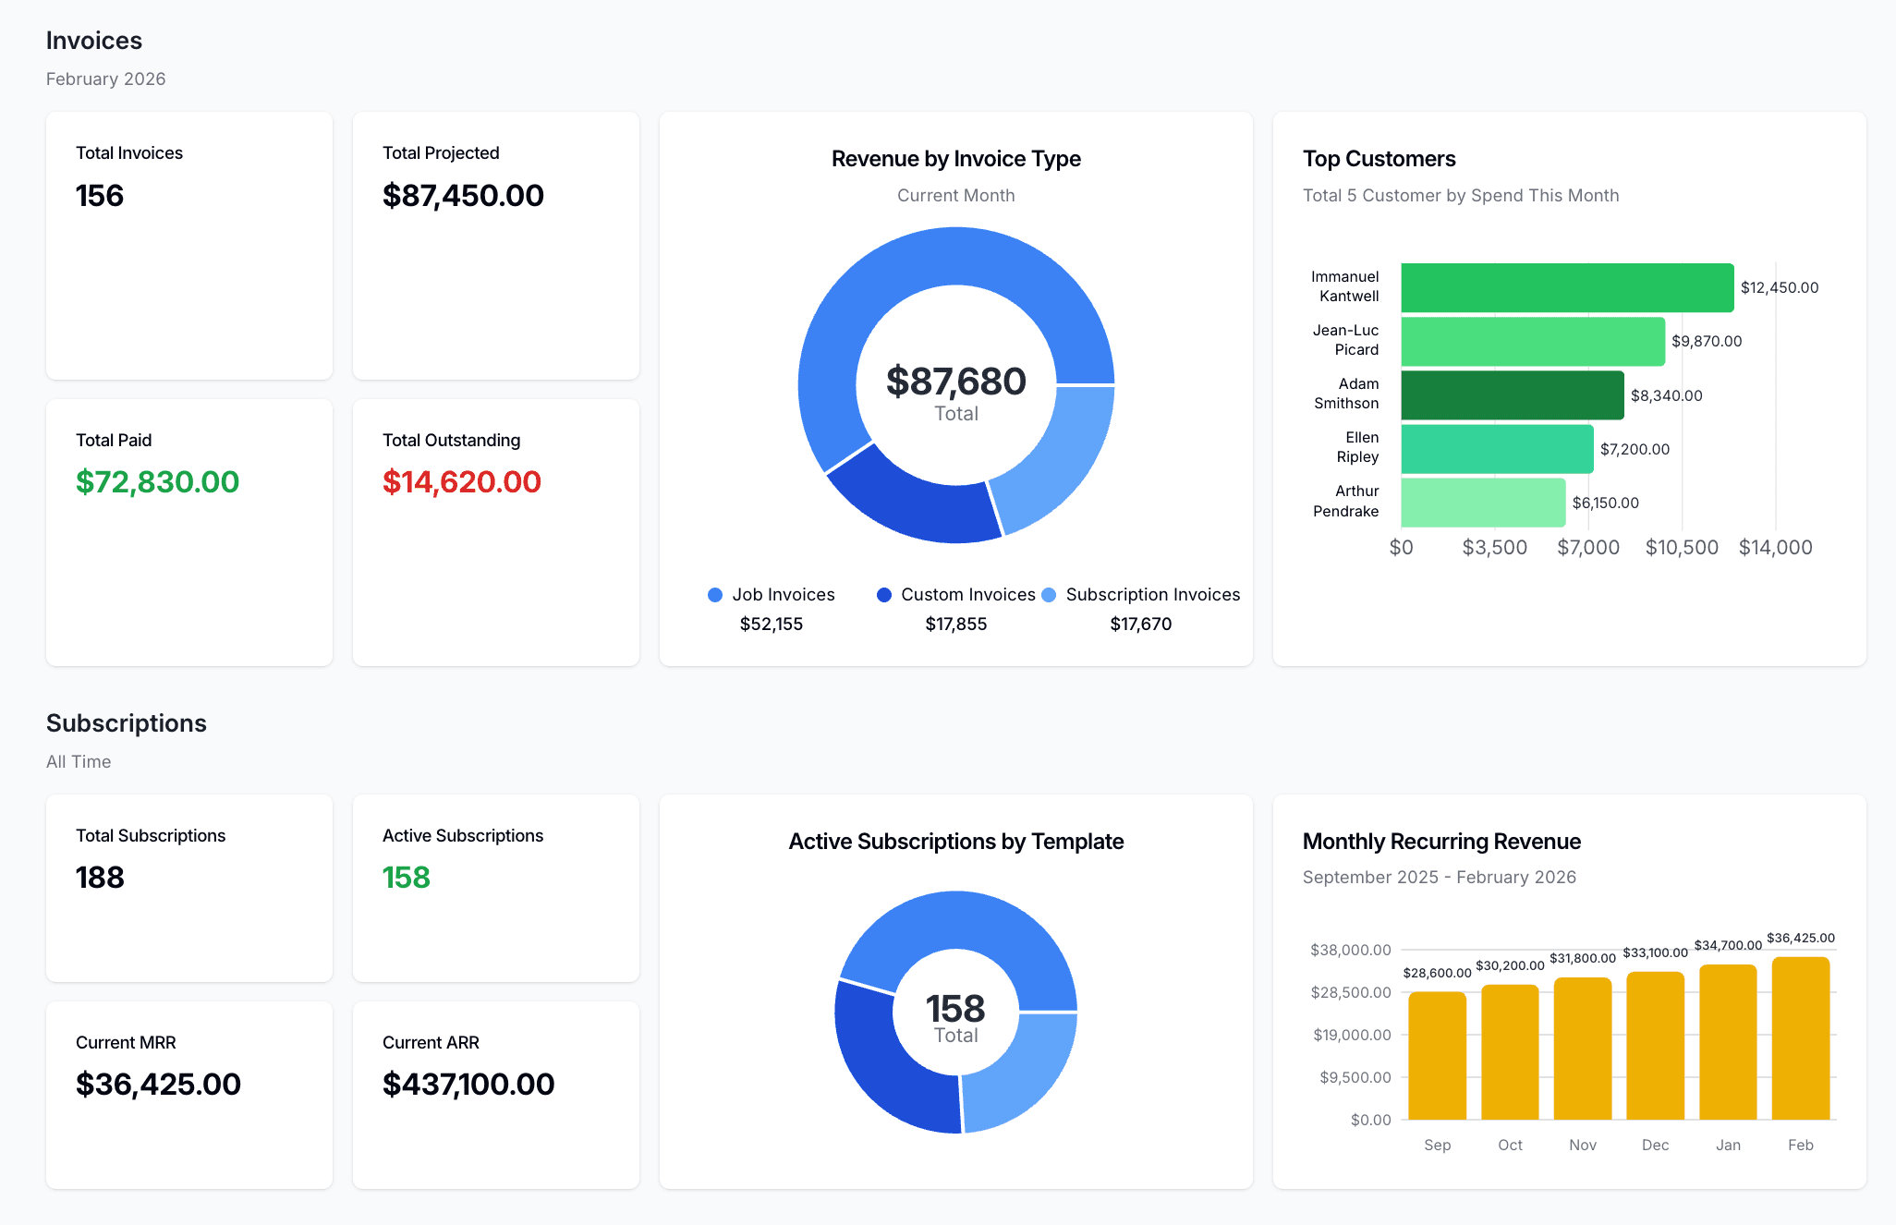The image size is (1896, 1225).
Task: Click the Current MRR card
Action: point(188,1094)
